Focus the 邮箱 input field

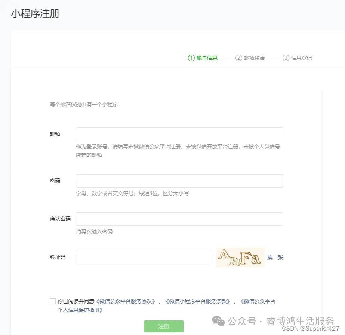[179, 134]
